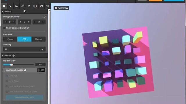The image size is (186, 104).
Task: Click the Preview Camera Limits button
Action: point(24,97)
